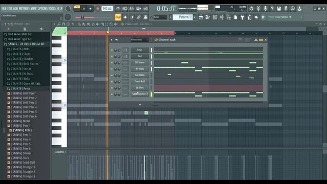327x184 pixels.
Task: Toggle the [SAINT6] Perc 2 channel select LED
Action: click(x=151, y=94)
